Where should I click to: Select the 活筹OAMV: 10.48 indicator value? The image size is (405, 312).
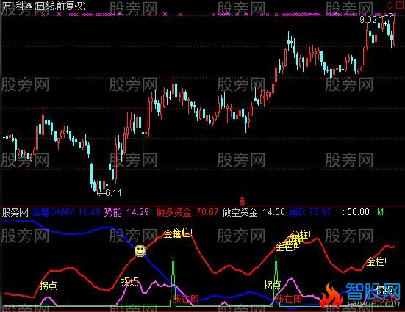(66, 212)
